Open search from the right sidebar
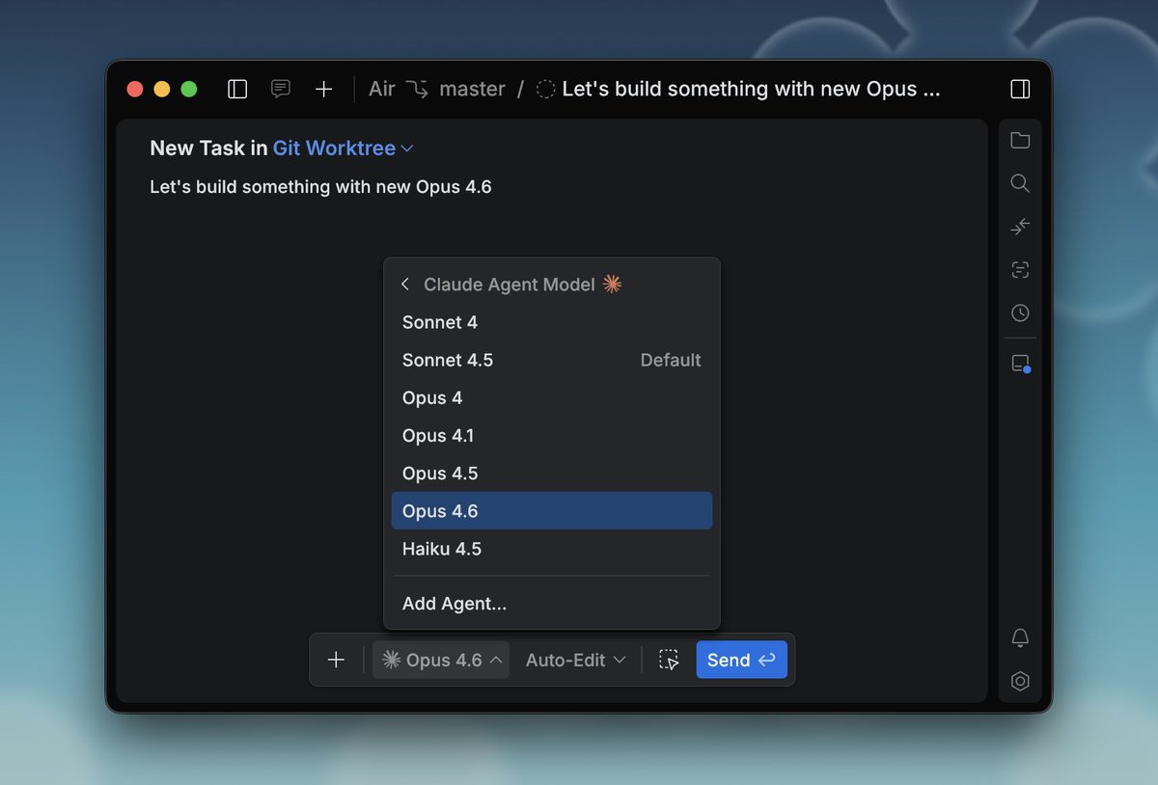The image size is (1158, 785). [x=1020, y=183]
